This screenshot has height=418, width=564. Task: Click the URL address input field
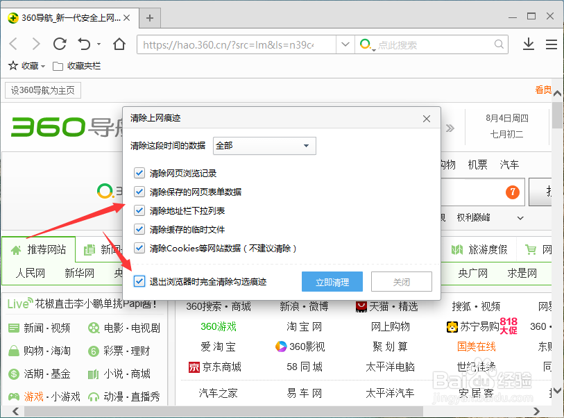pyautogui.click(x=237, y=44)
